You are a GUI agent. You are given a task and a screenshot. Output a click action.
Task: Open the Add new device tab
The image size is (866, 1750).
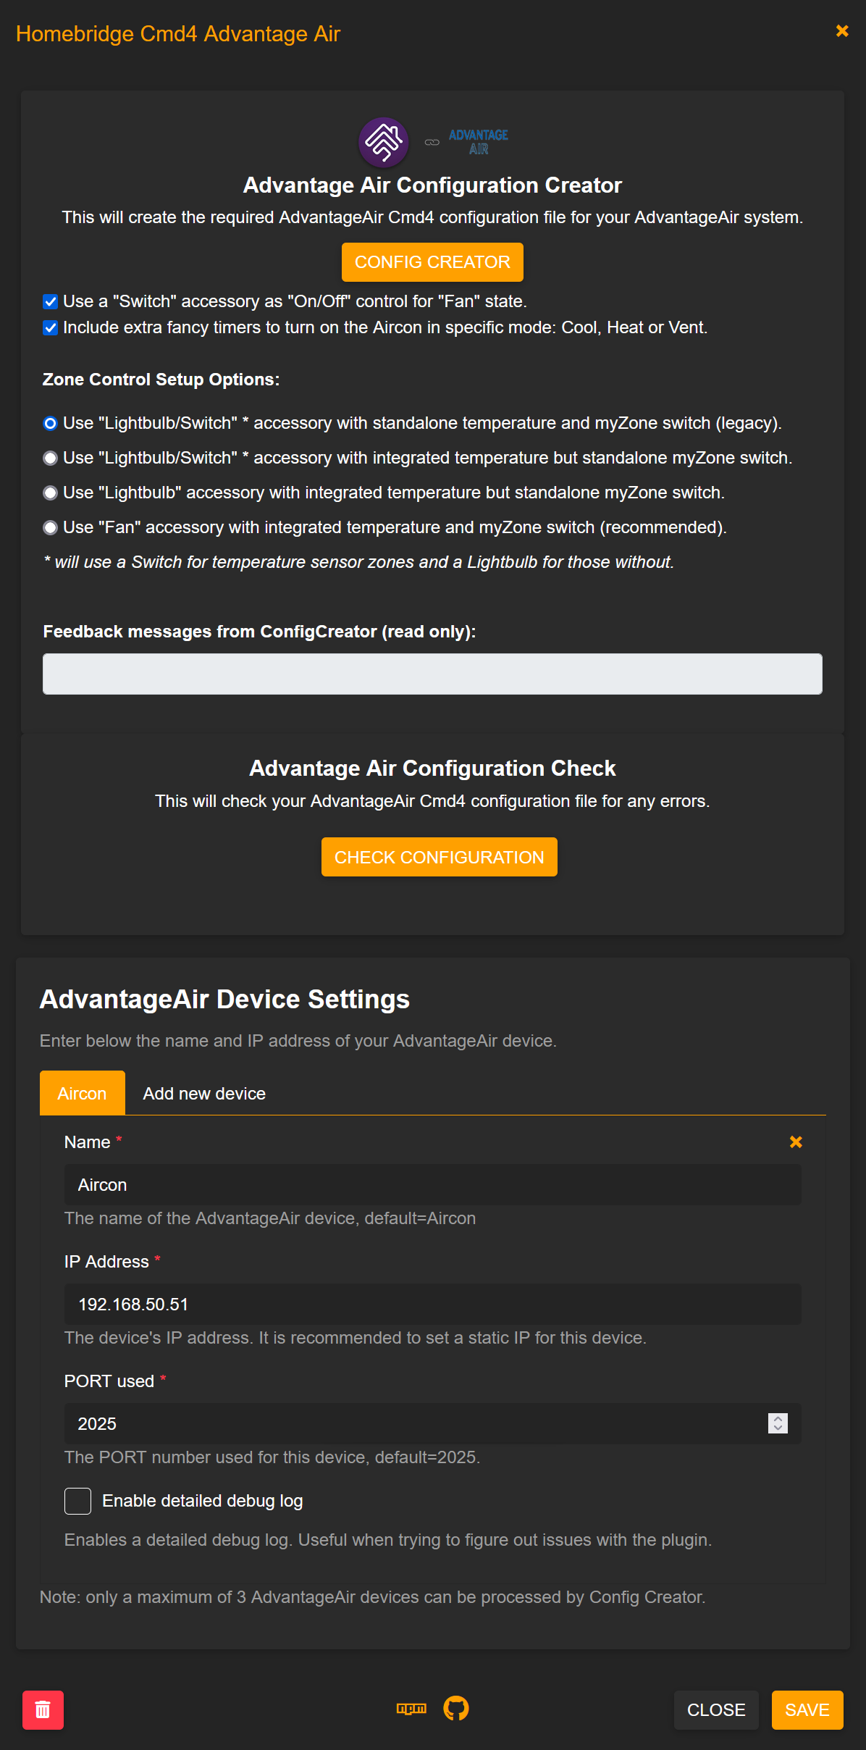[x=204, y=1093]
